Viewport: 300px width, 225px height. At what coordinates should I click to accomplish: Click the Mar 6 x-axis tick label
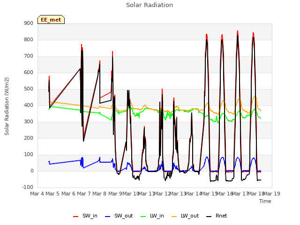(x=68, y=194)
